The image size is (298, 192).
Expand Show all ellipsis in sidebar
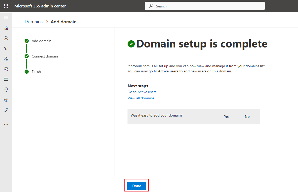pos(6,124)
